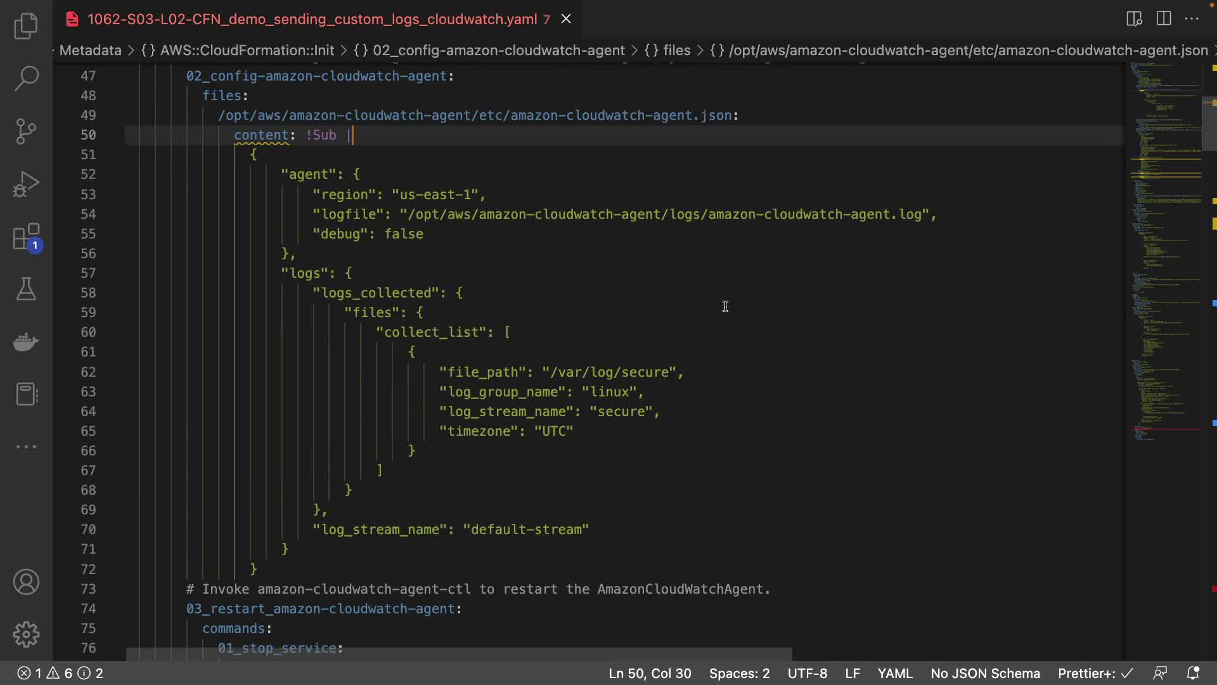Open Run and Debug view

[26, 185]
